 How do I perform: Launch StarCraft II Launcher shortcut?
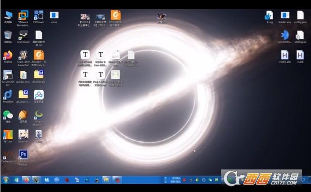[23, 58]
